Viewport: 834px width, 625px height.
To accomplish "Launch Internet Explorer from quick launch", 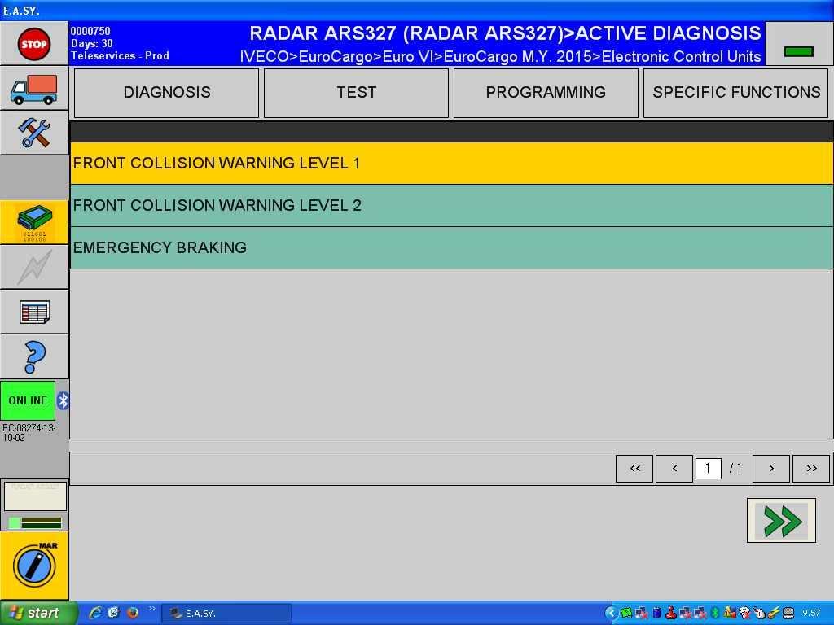I will [x=96, y=613].
